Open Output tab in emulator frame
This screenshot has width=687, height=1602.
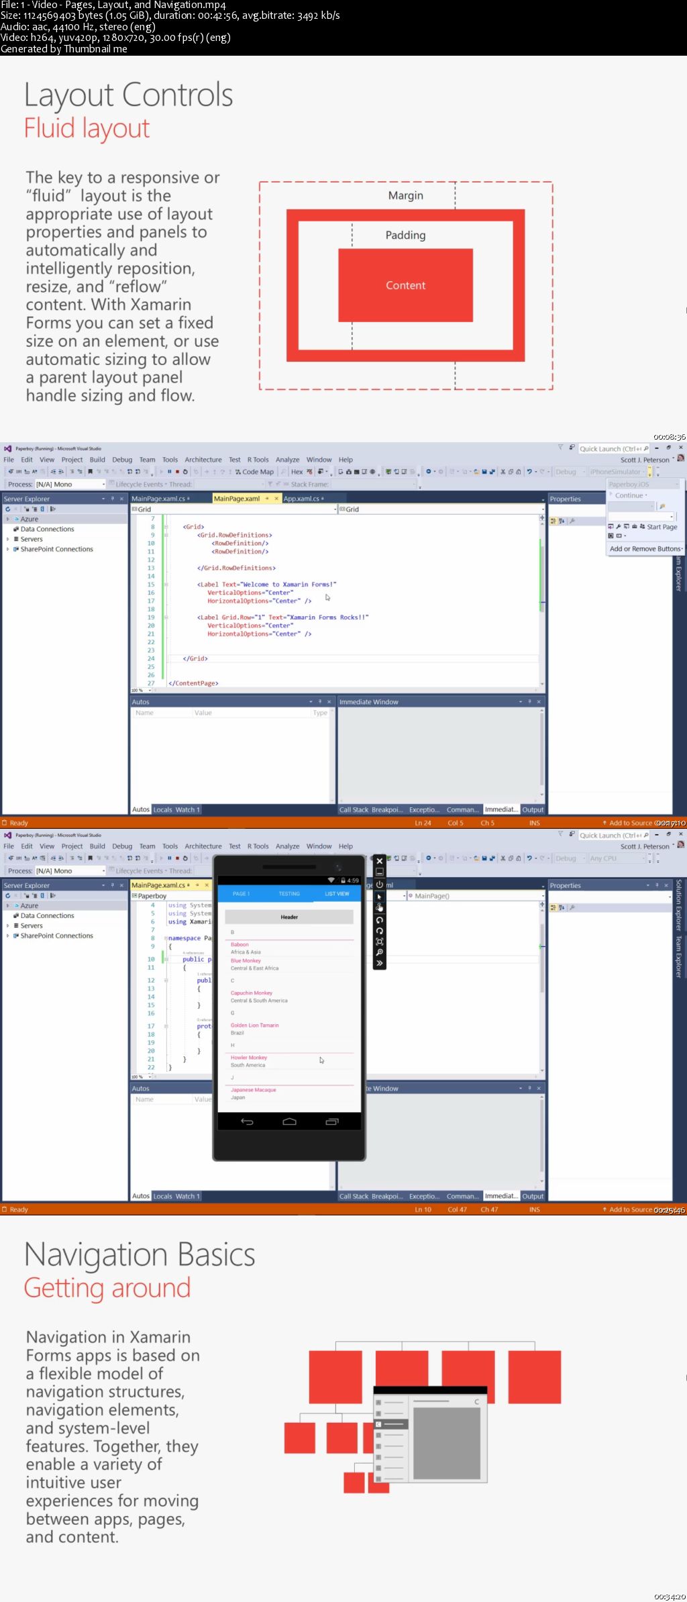533,1196
